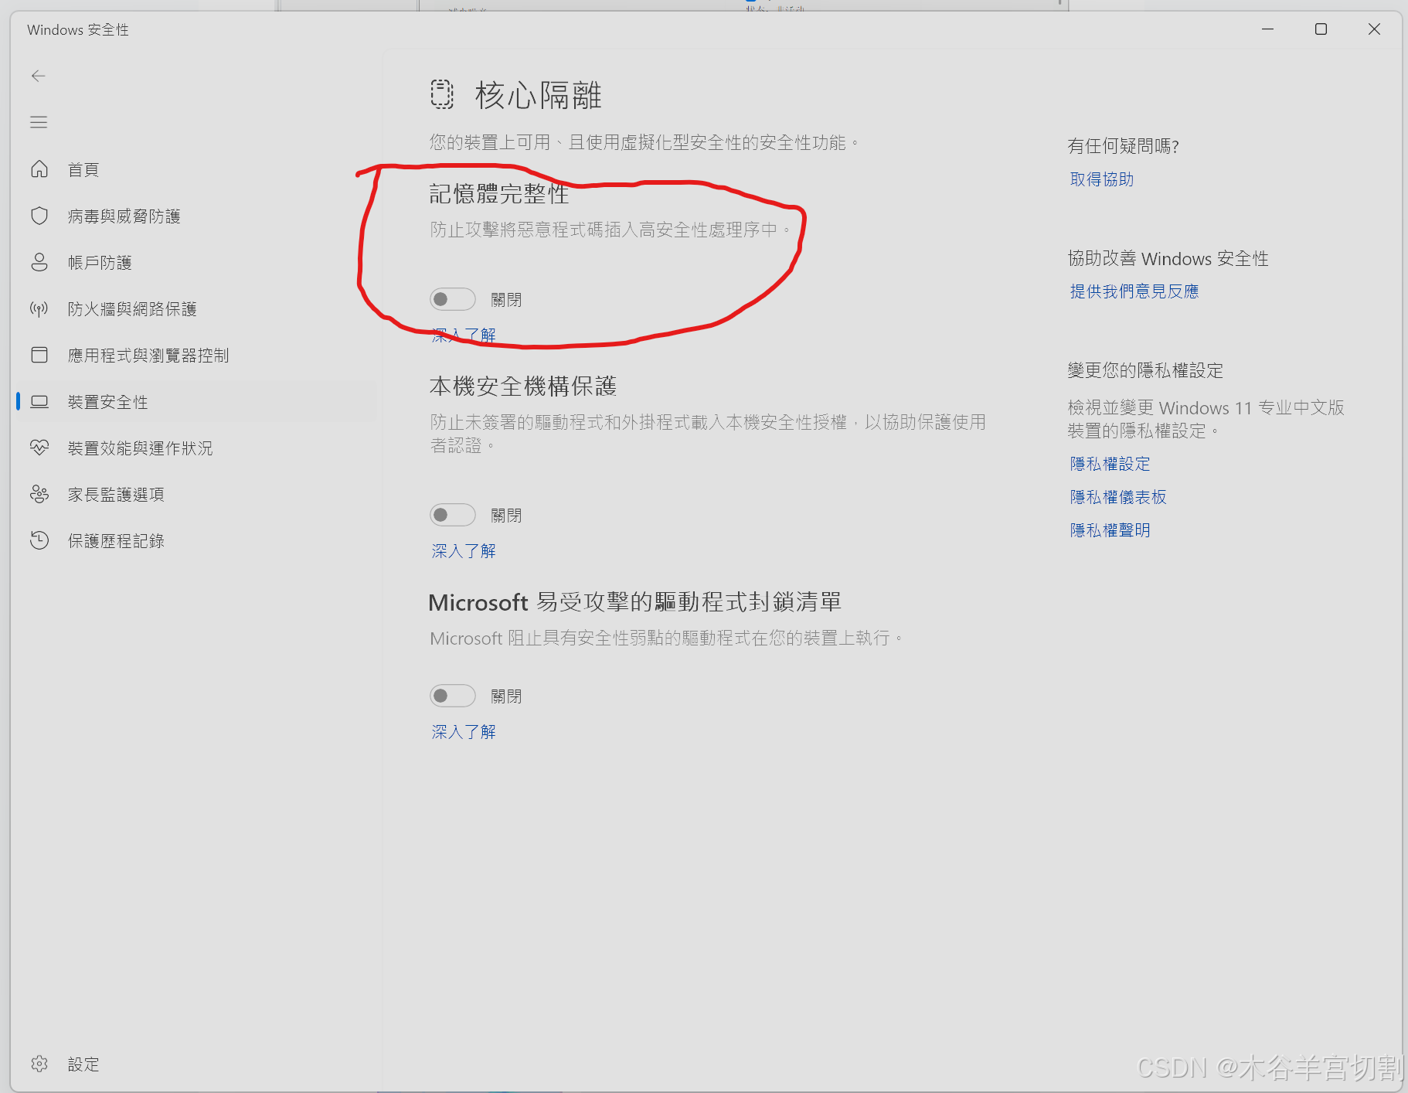This screenshot has height=1093, width=1408.
Task: Click 深入了解 under 記憶體完整性
Action: 464,335
